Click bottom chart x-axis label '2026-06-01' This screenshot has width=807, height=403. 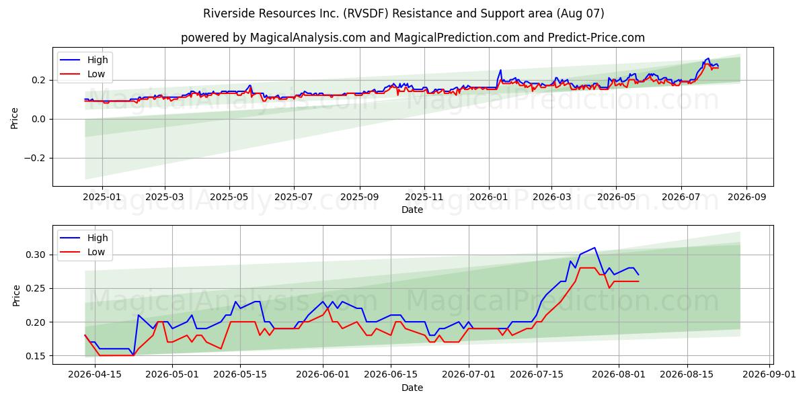pyautogui.click(x=323, y=375)
